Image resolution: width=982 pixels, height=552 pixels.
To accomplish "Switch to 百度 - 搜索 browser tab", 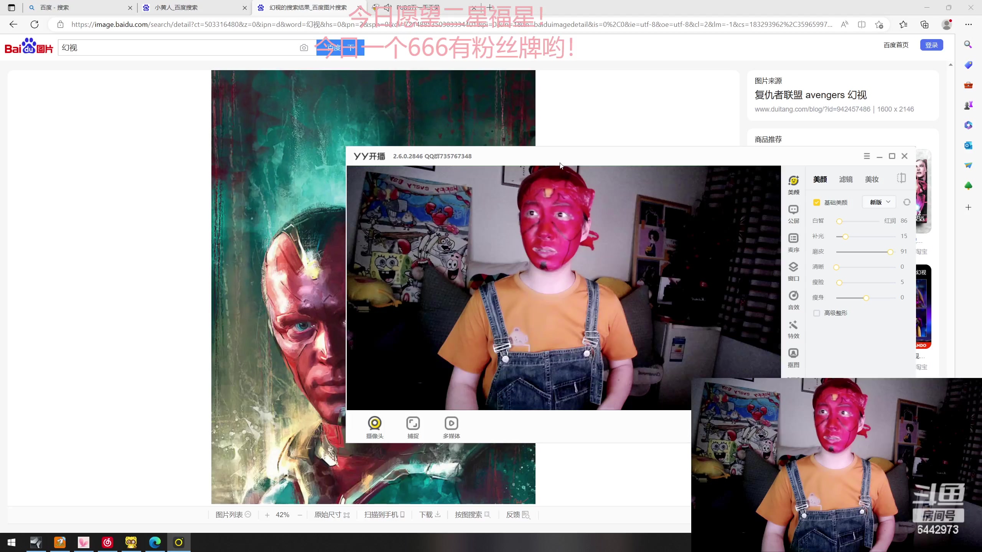I will pyautogui.click(x=81, y=7).
